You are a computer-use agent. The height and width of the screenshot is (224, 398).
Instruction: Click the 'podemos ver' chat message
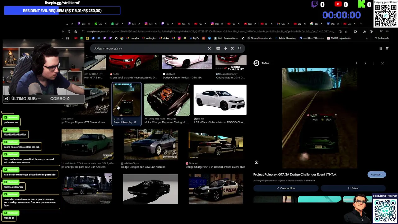pos(11,122)
